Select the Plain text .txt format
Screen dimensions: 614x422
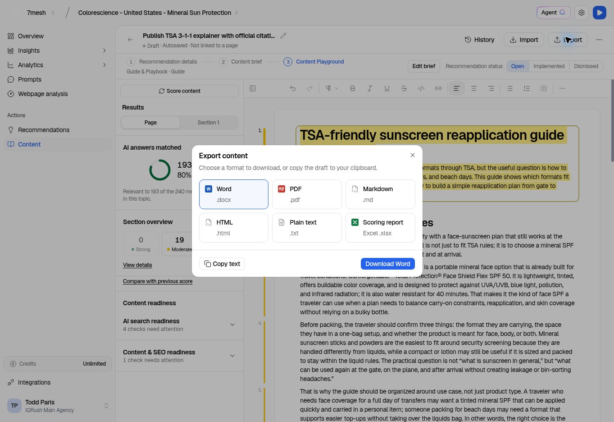307,228
